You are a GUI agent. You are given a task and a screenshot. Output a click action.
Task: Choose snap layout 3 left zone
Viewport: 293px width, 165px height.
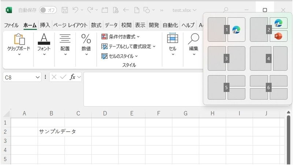coord(217,58)
